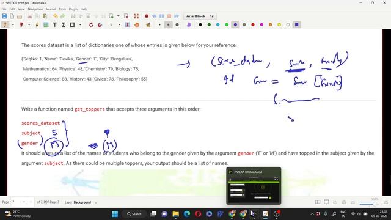Seek audio forward
Viewport: 391px width, 220px height.
177,16
